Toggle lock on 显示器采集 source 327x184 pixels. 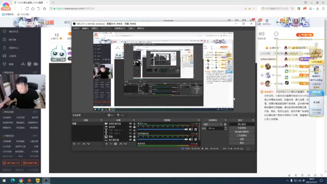coord(134,140)
